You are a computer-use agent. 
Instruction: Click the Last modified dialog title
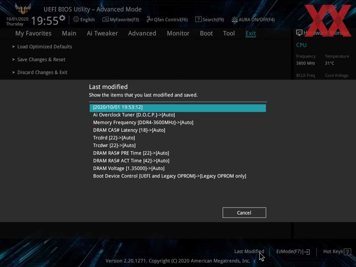point(108,87)
